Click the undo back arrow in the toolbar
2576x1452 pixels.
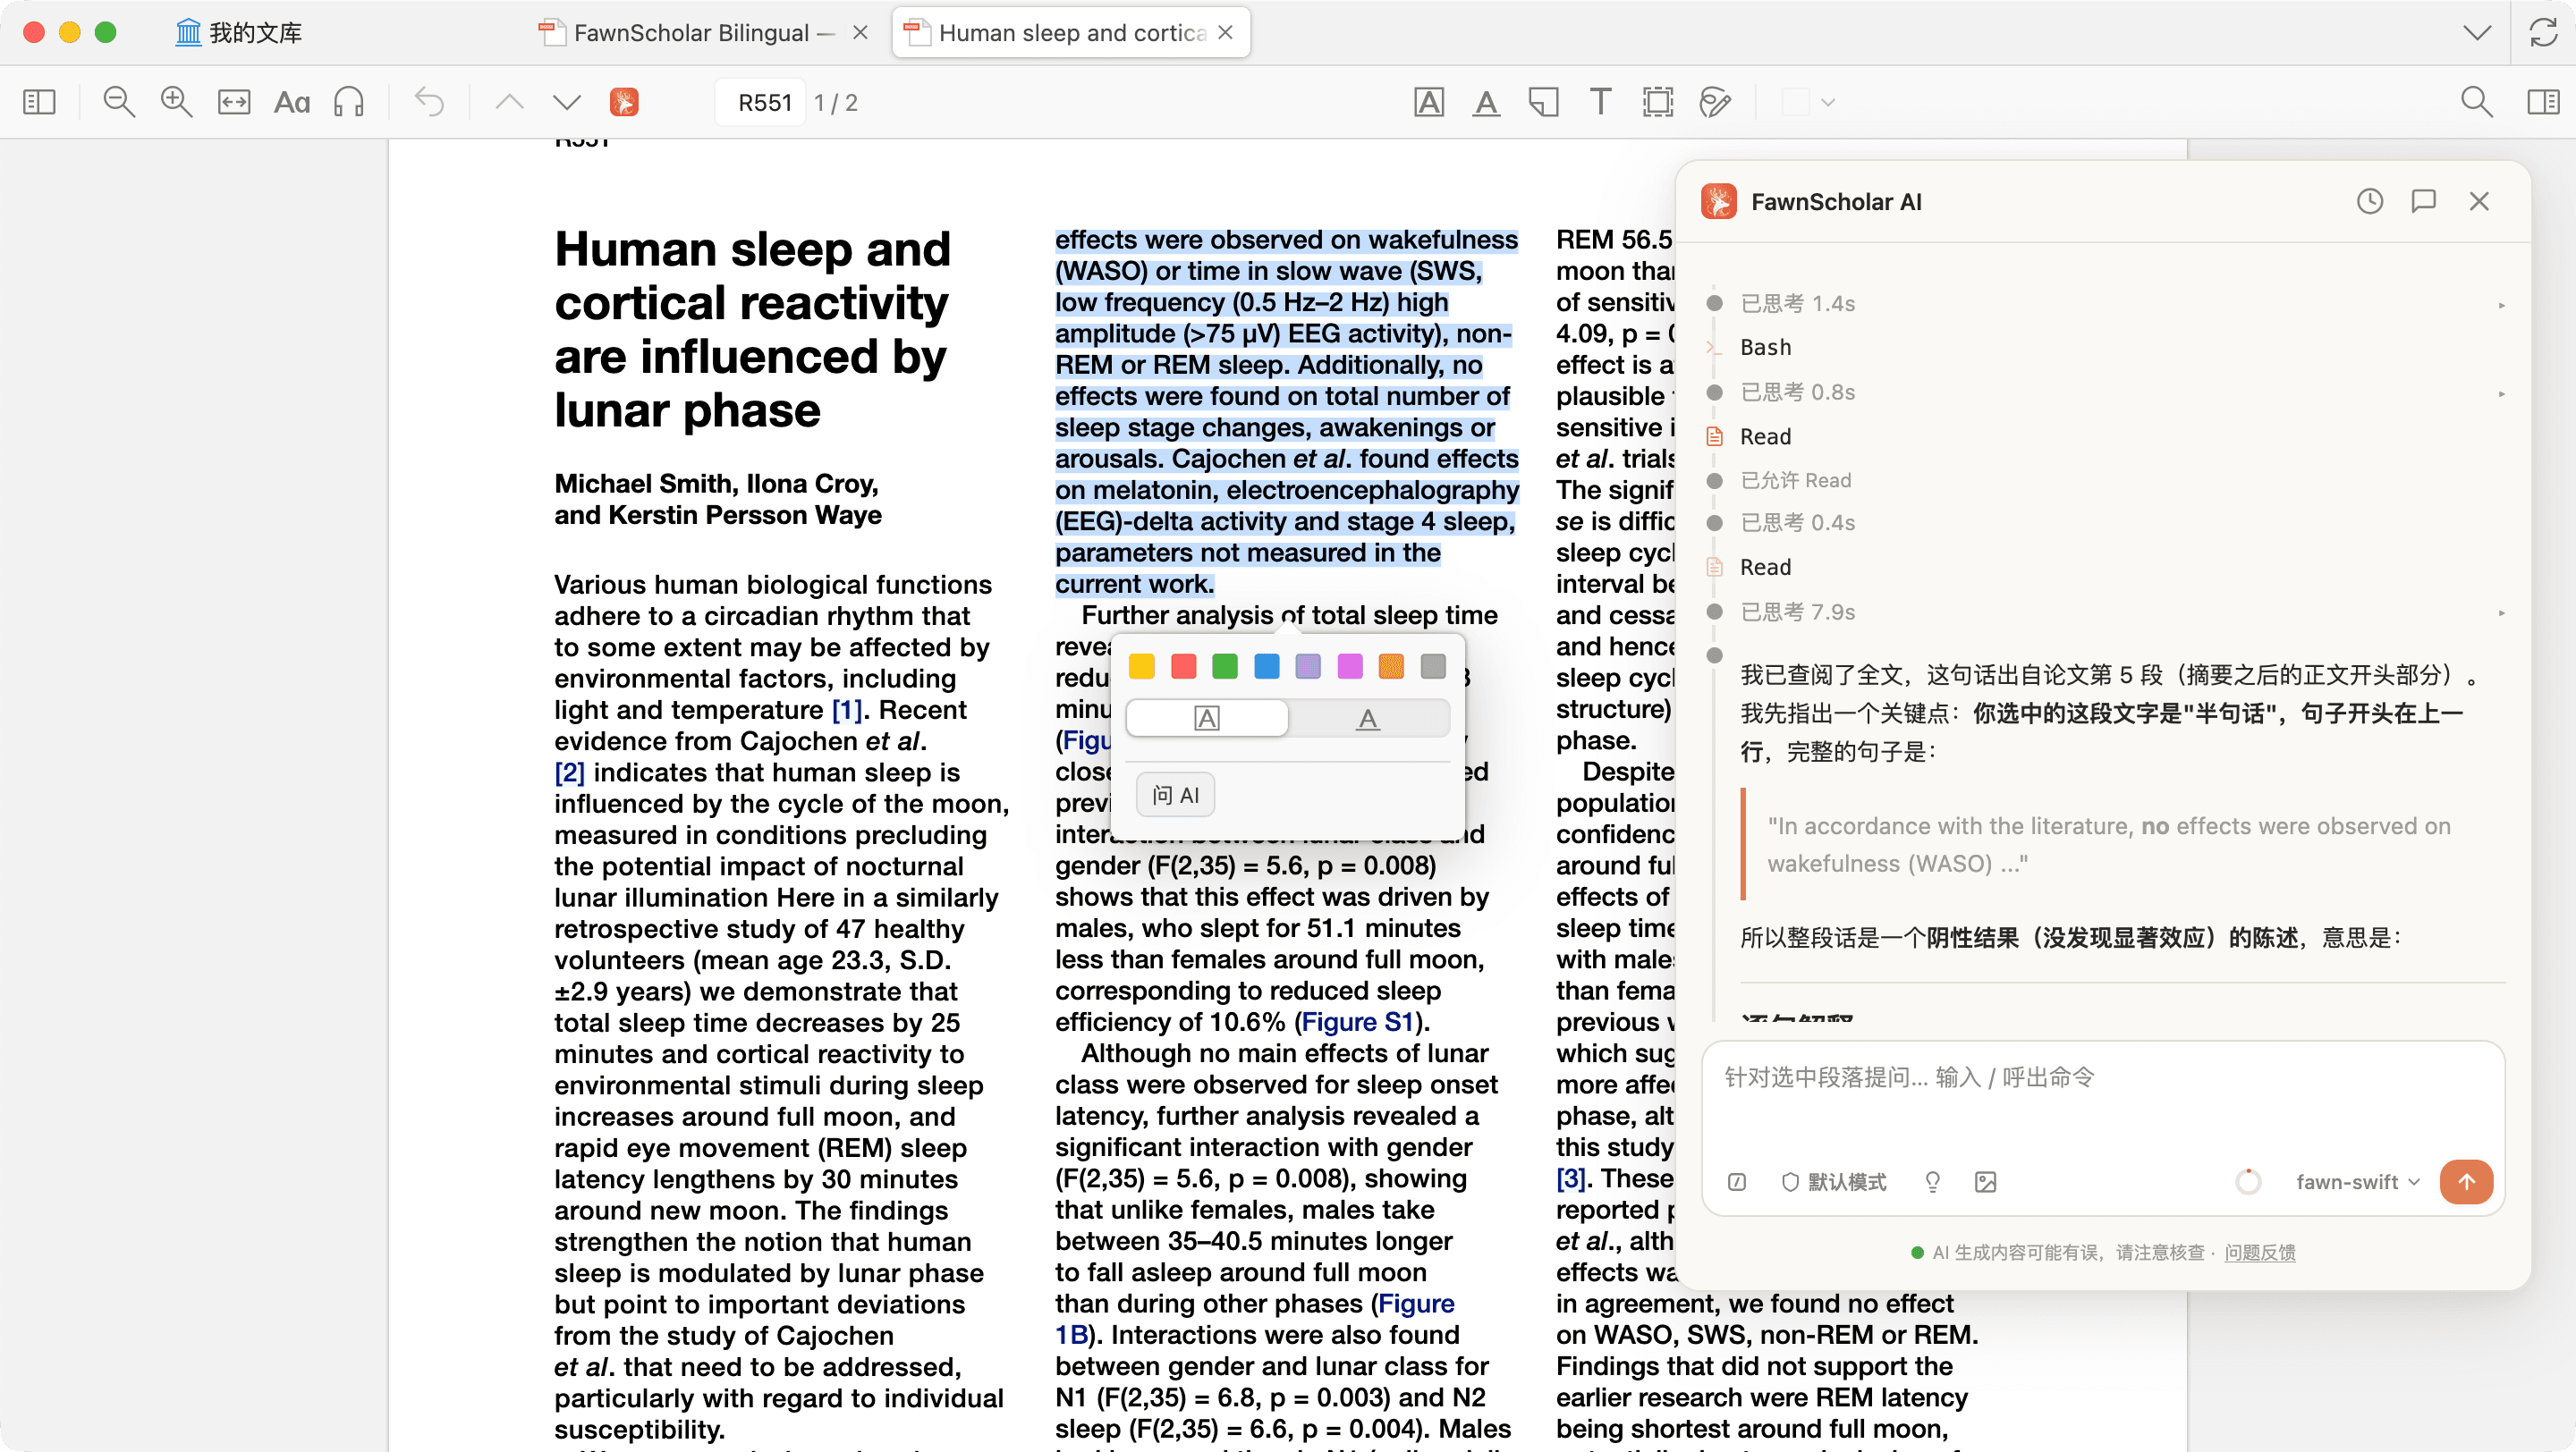pos(429,102)
